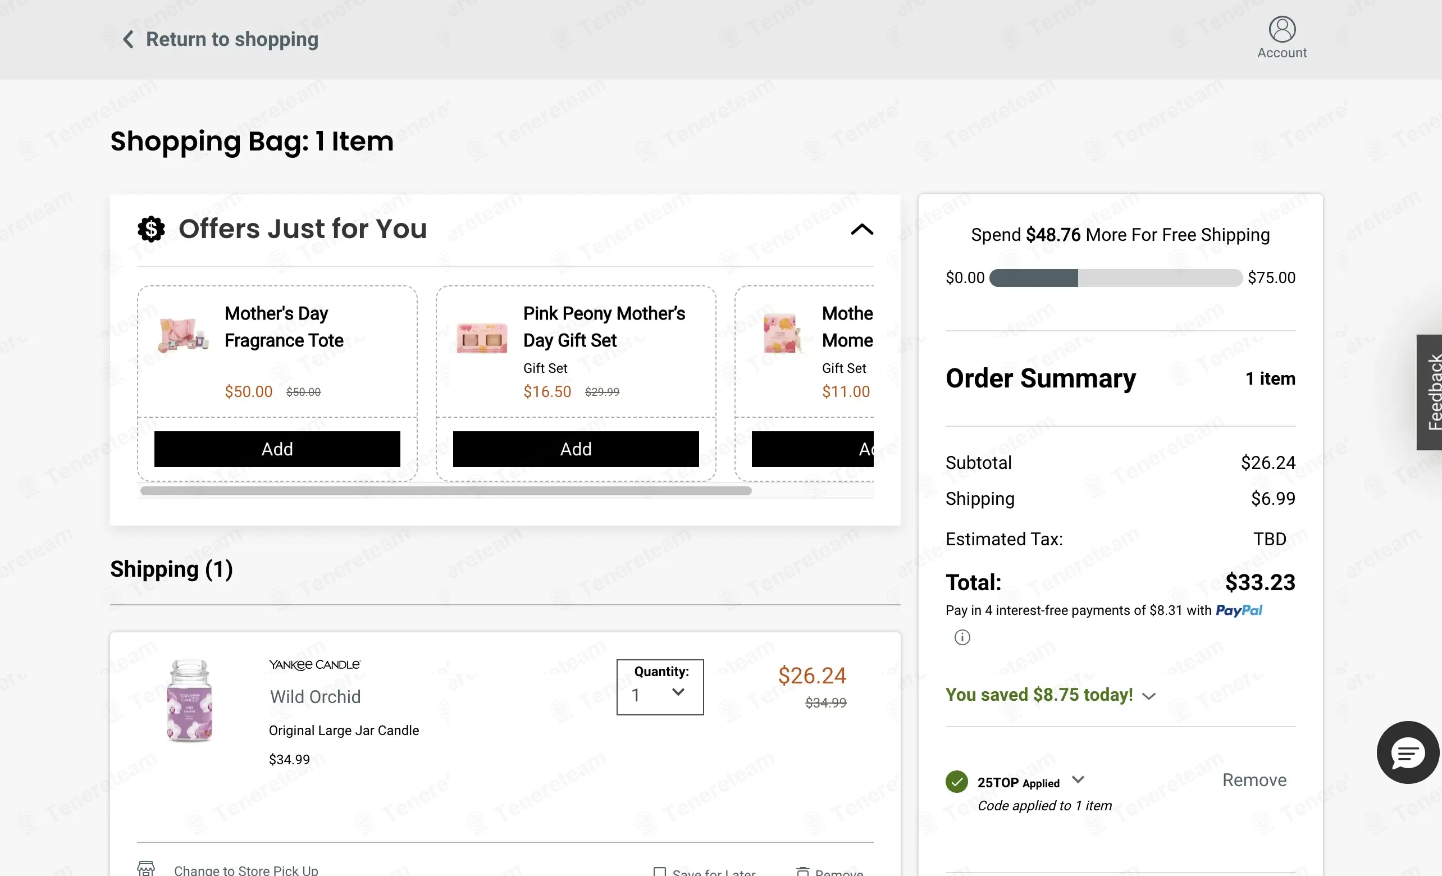Click the PayPal logo link

click(1238, 610)
